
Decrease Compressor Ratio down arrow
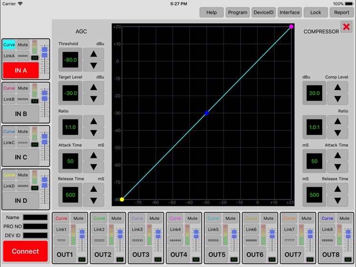pos(337,133)
